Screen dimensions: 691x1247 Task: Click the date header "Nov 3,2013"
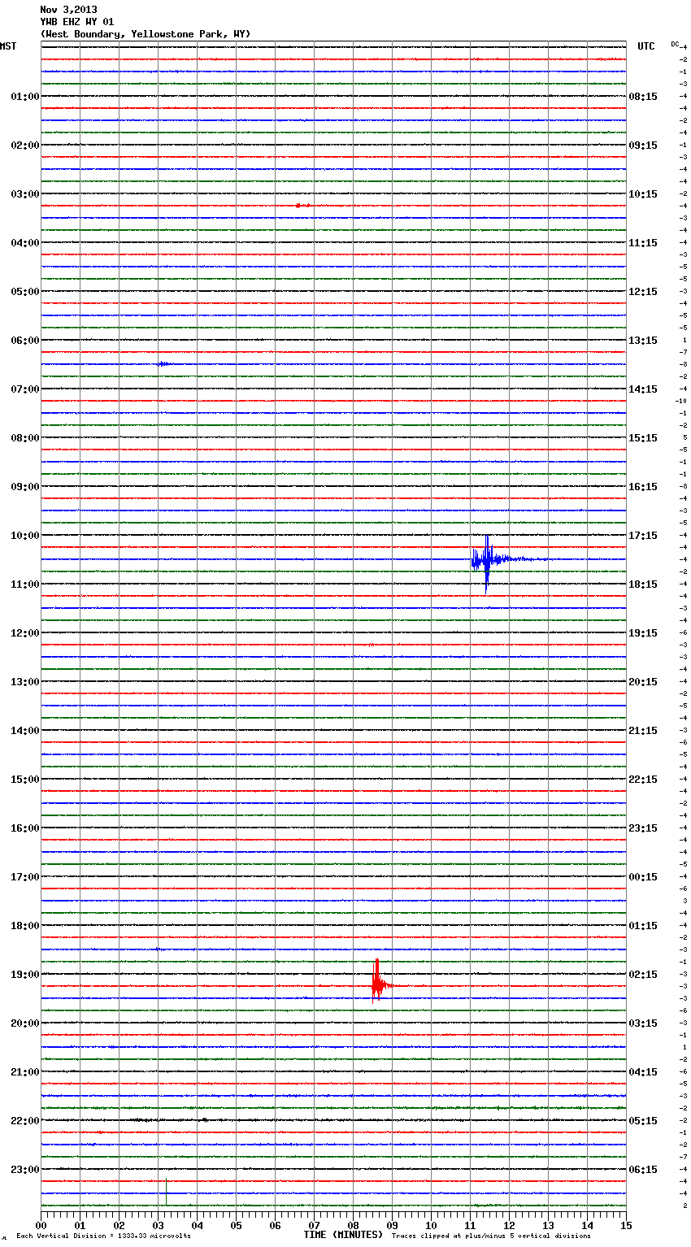(x=68, y=10)
